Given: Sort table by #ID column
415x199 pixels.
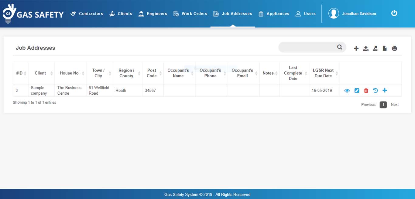Looking at the screenshot, I should [20, 73].
